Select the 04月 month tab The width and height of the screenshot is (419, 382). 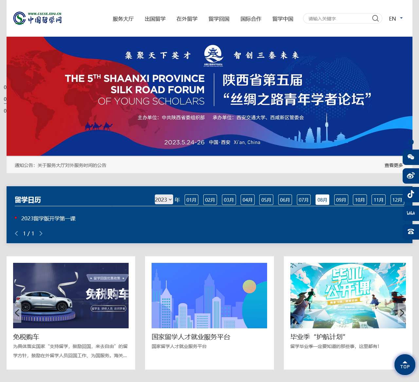[247, 200]
